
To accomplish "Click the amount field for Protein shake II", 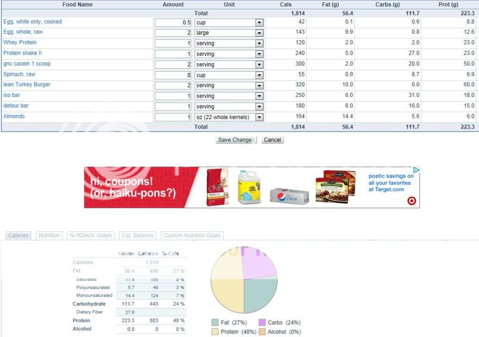I will [173, 54].
